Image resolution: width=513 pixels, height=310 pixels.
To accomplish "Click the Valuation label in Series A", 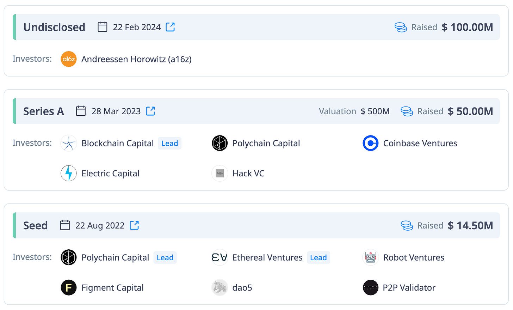I will [x=337, y=111].
